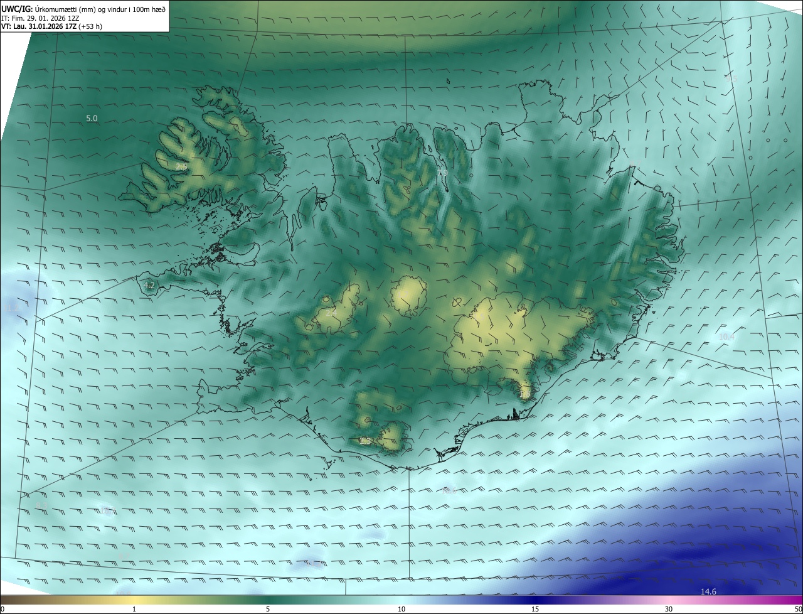Click the "5" tick on the color scale
Image resolution: width=803 pixels, height=614 pixels.
268,608
